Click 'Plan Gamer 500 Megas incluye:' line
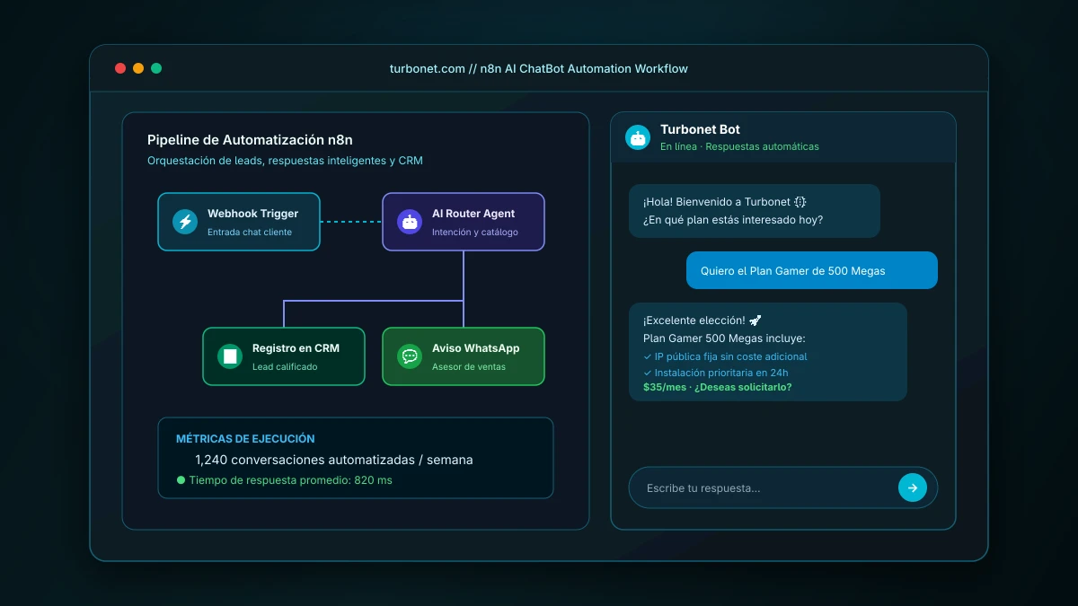 (x=724, y=338)
